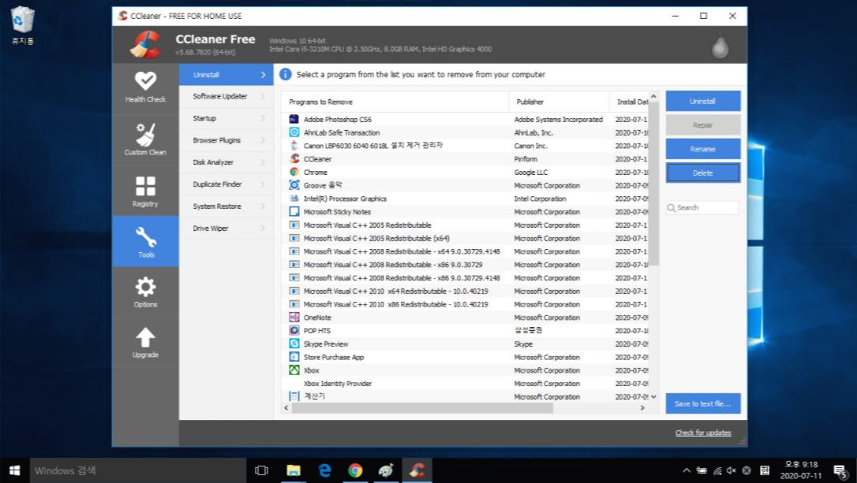857x483 pixels.
Task: Click Save to text file button
Action: click(x=703, y=403)
